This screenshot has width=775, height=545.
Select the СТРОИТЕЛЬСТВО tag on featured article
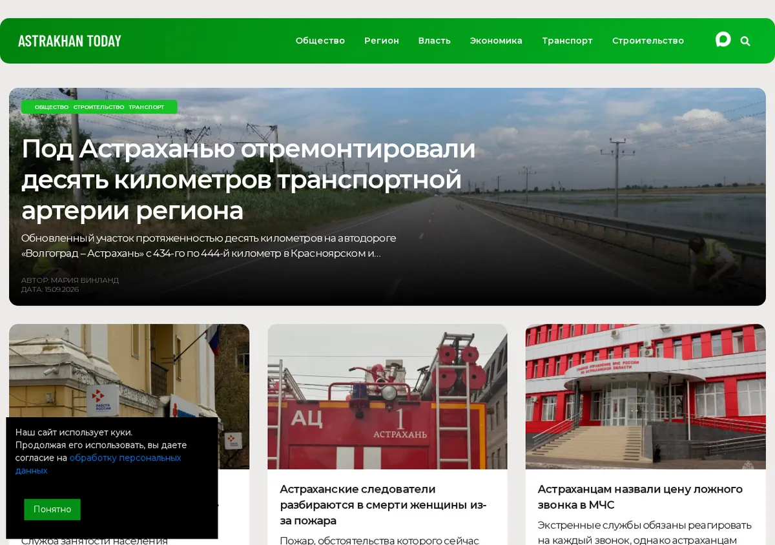tap(99, 107)
